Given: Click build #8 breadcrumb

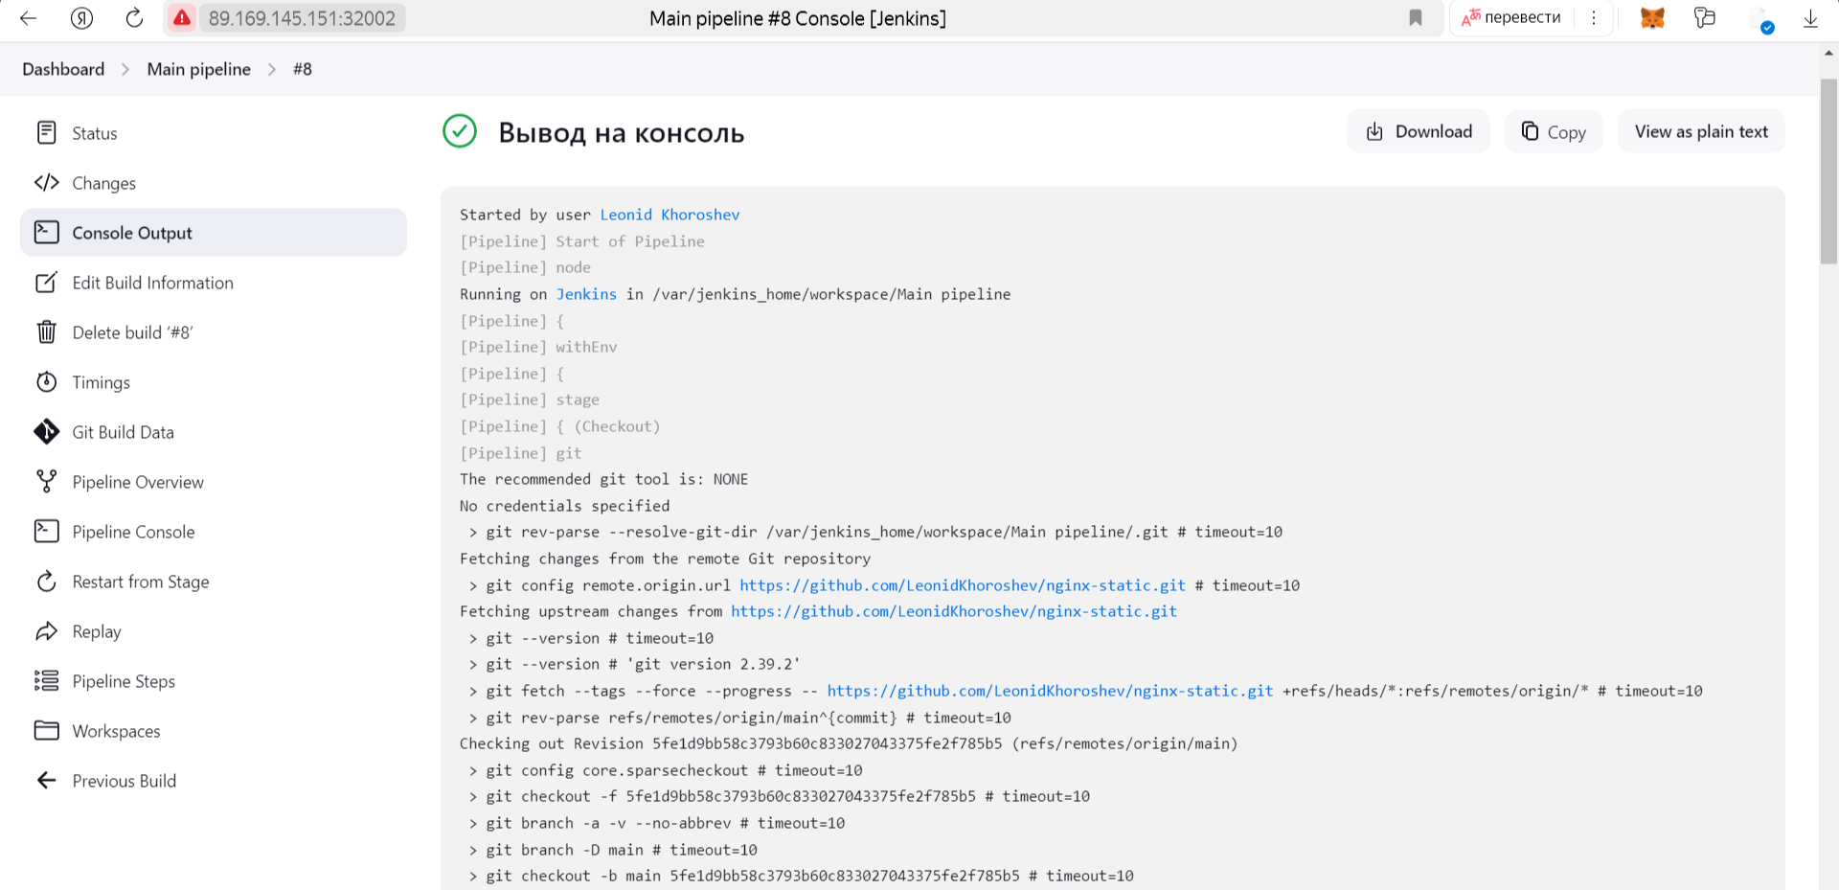Looking at the screenshot, I should [303, 69].
